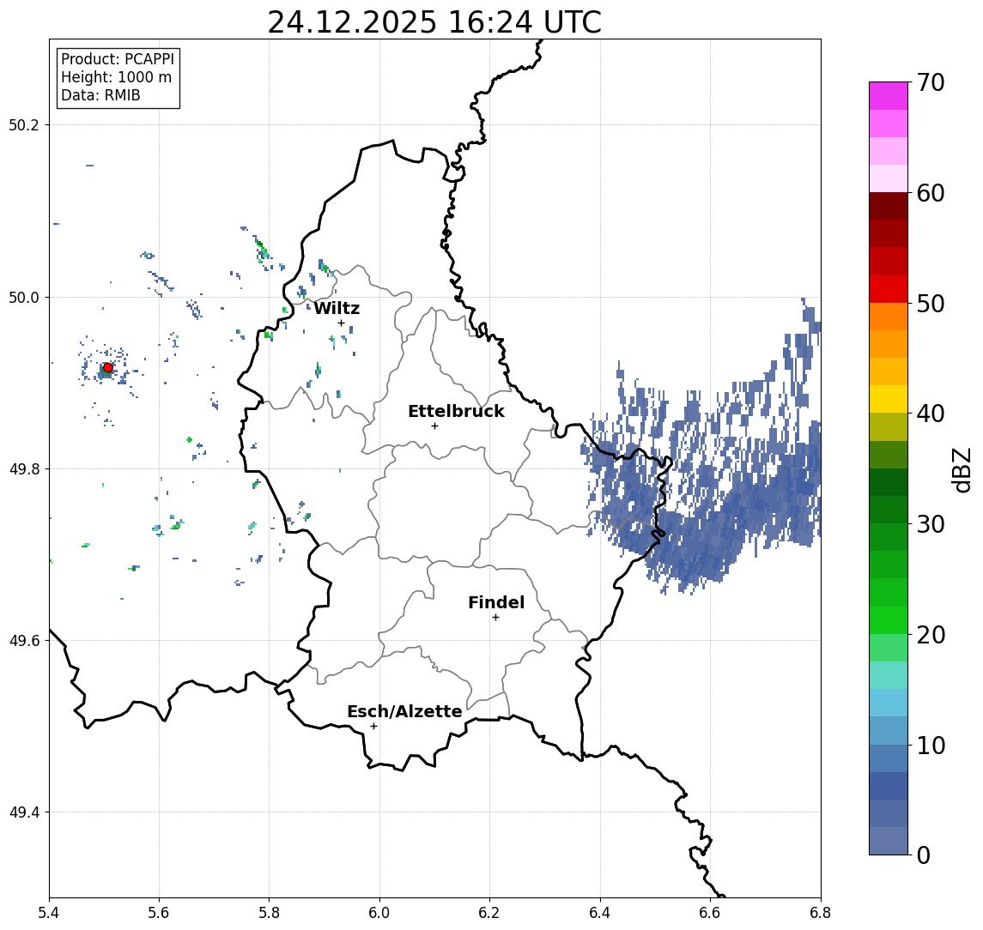Select the Findel station cross marker

[x=495, y=618]
